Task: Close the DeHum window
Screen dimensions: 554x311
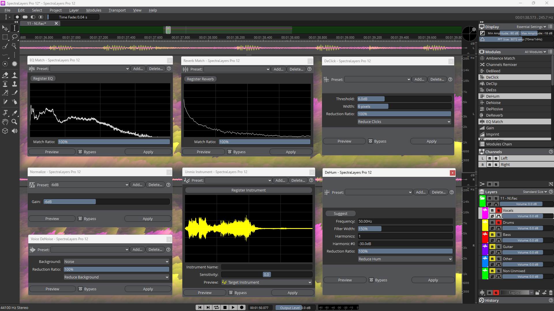Action: pyautogui.click(x=452, y=173)
